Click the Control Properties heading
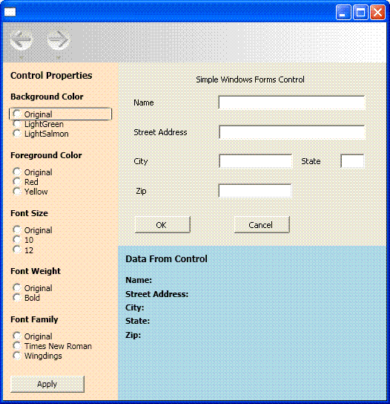The width and height of the screenshot is (390, 404). [51, 76]
